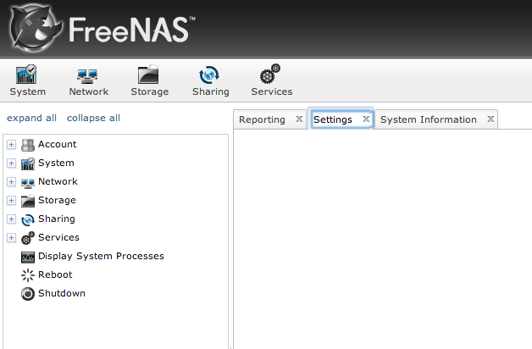
Task: Expand the System tree node
Action: [x=11, y=163]
